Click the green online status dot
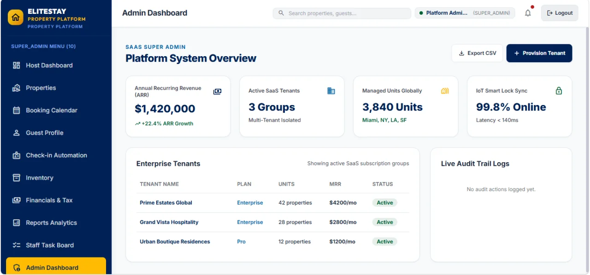Viewport: 590px width, 275px height. 421,13
